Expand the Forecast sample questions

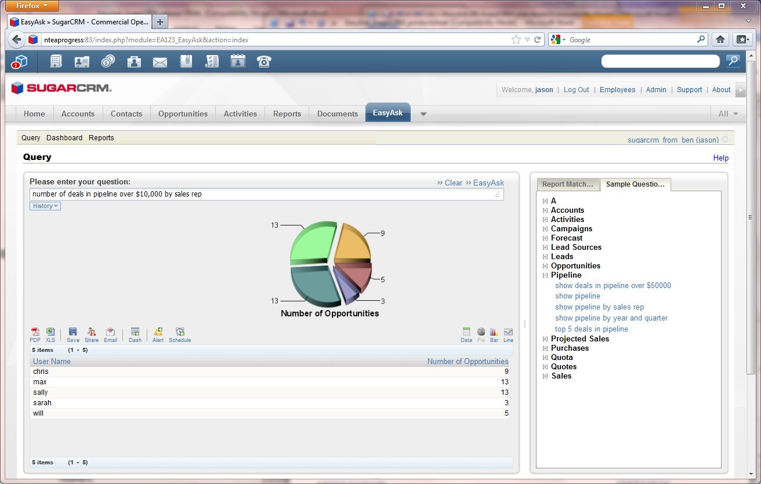[x=545, y=238]
